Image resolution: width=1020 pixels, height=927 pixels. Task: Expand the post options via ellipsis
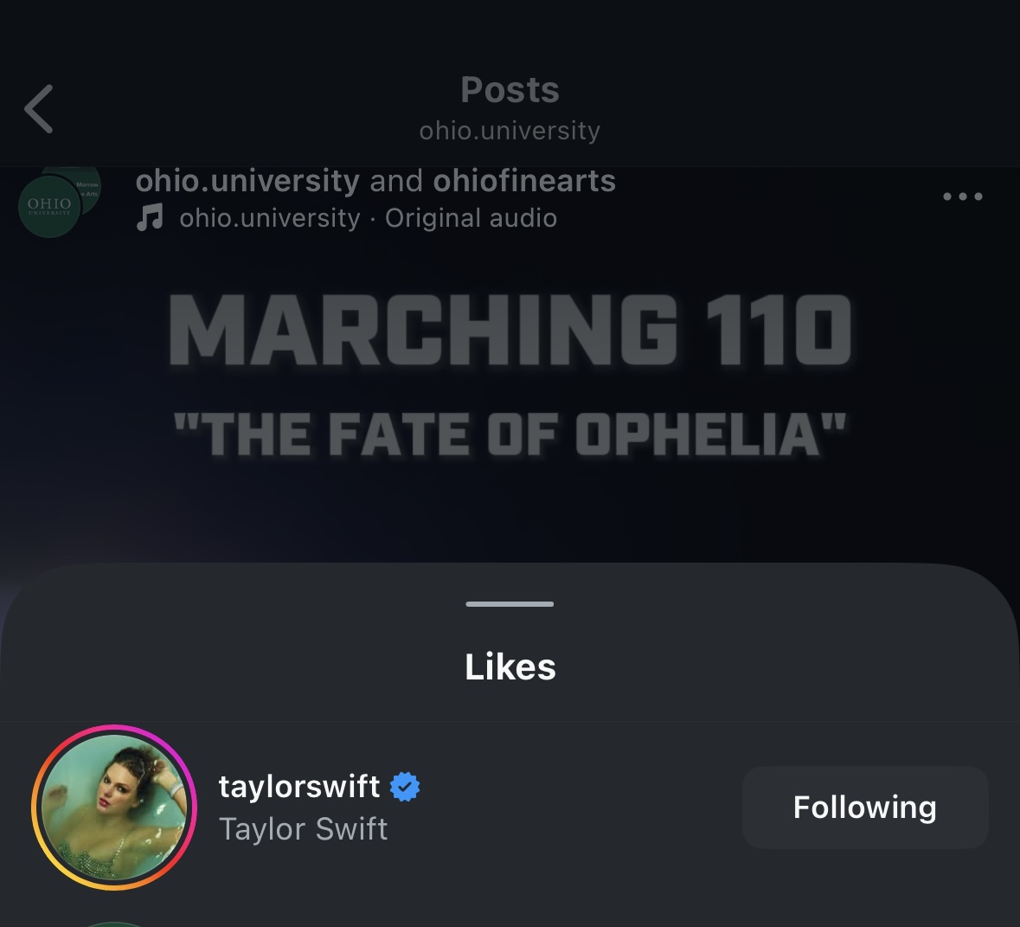tap(962, 196)
